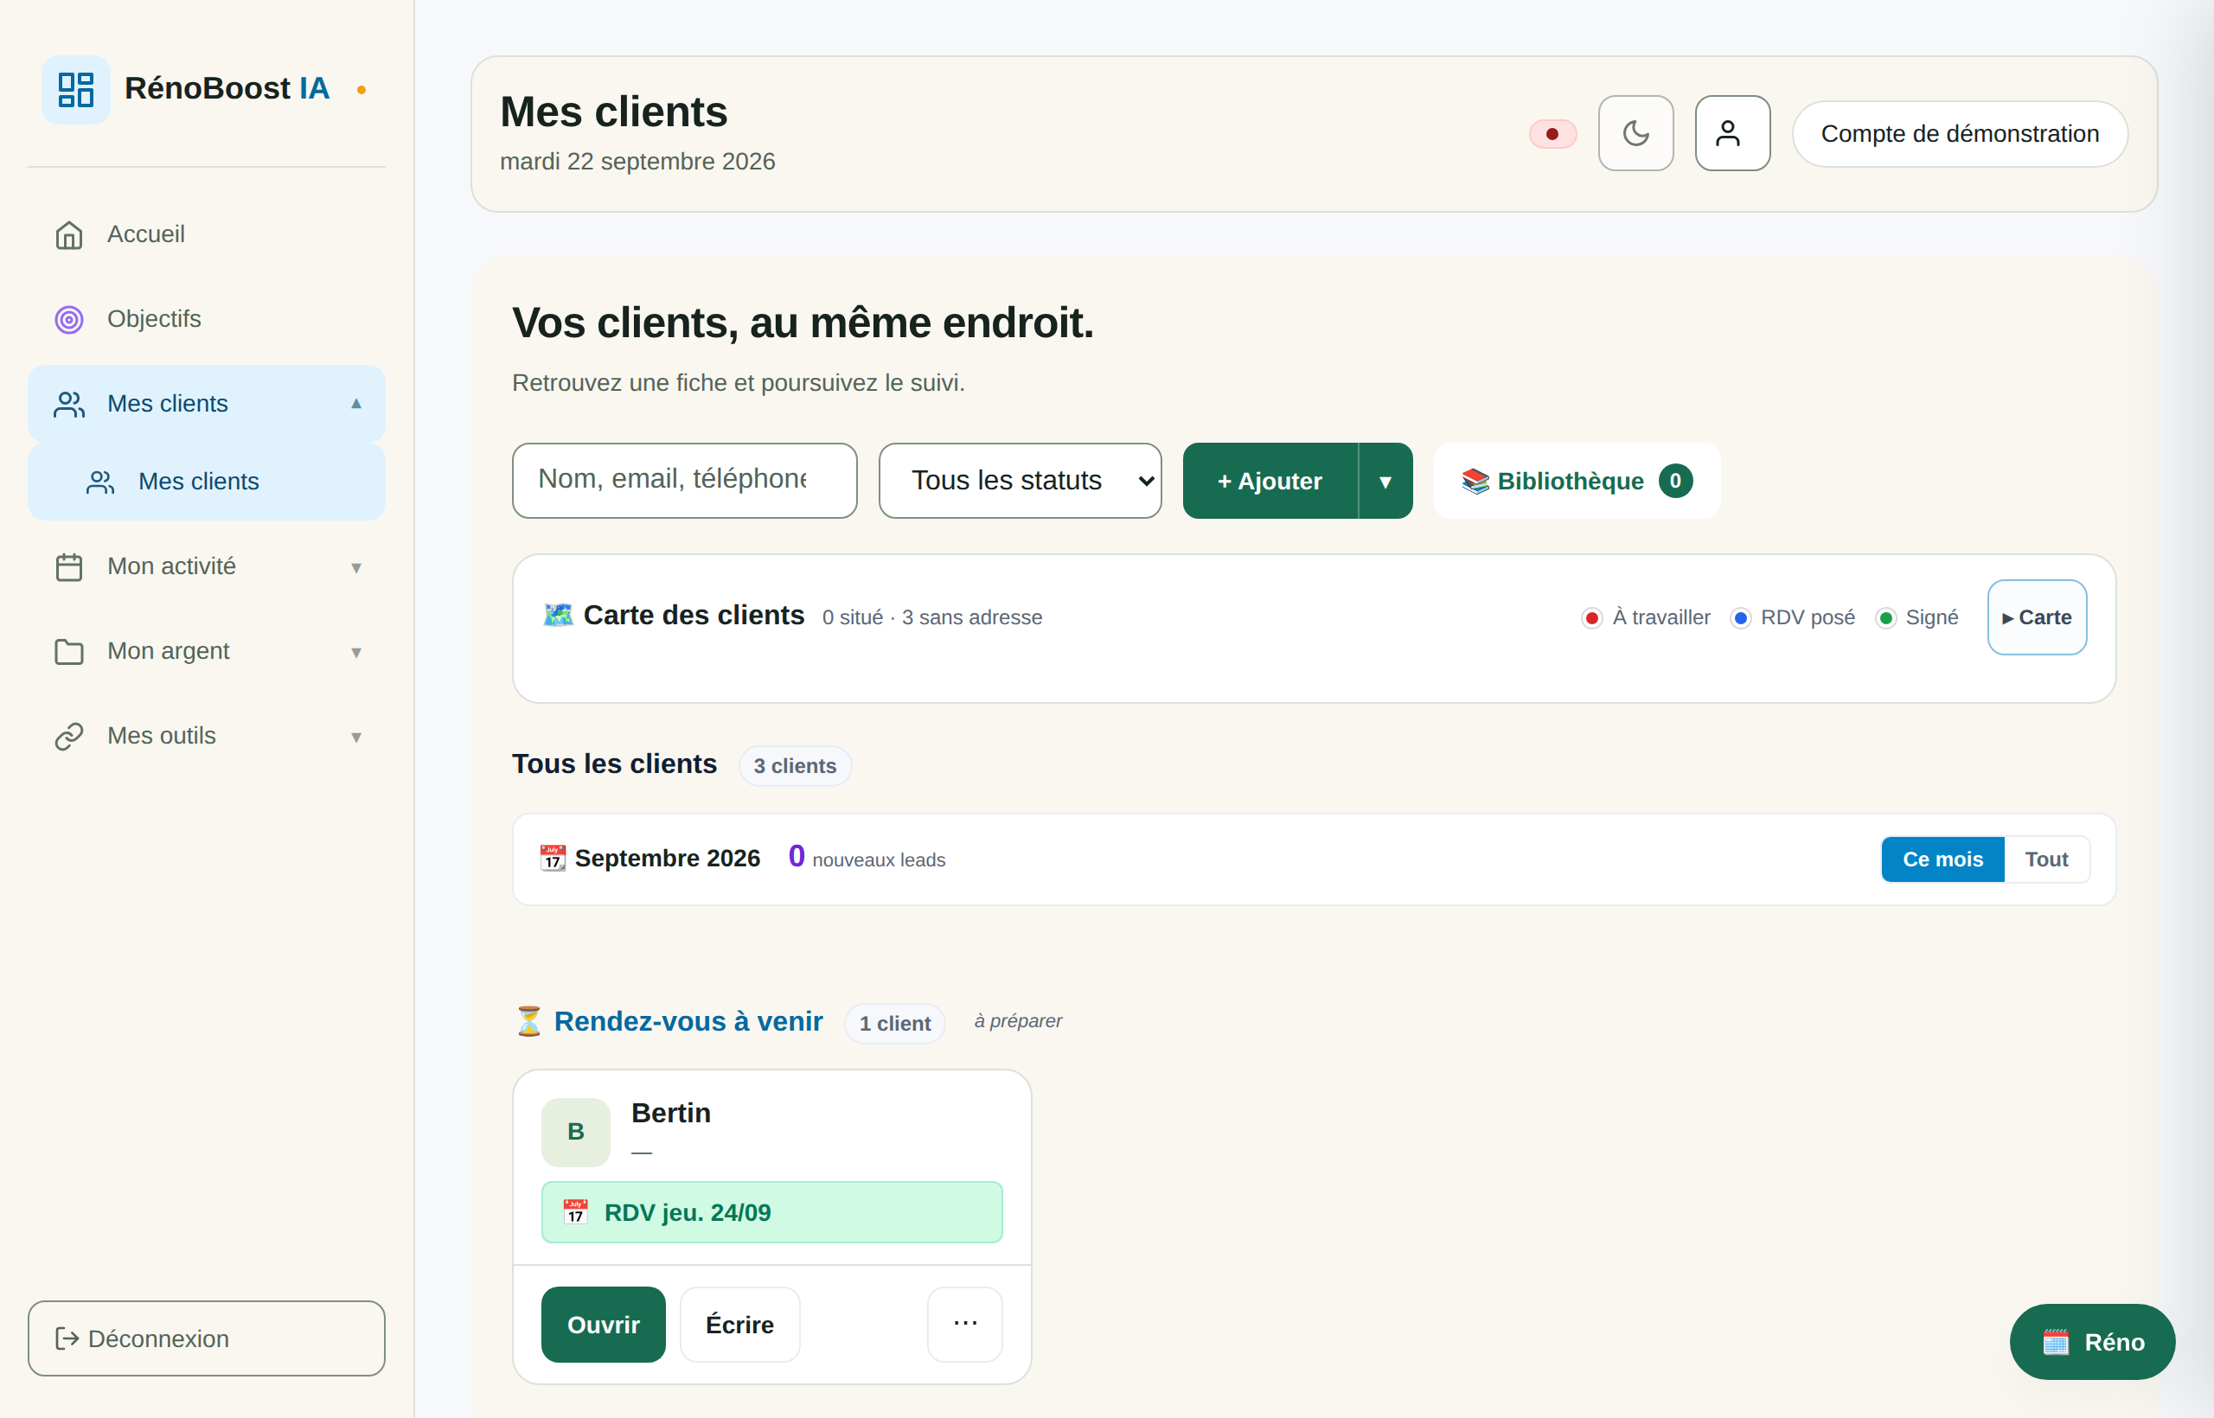Click the 1 client badge
Screen dimensions: 2214x1418
point(894,1024)
